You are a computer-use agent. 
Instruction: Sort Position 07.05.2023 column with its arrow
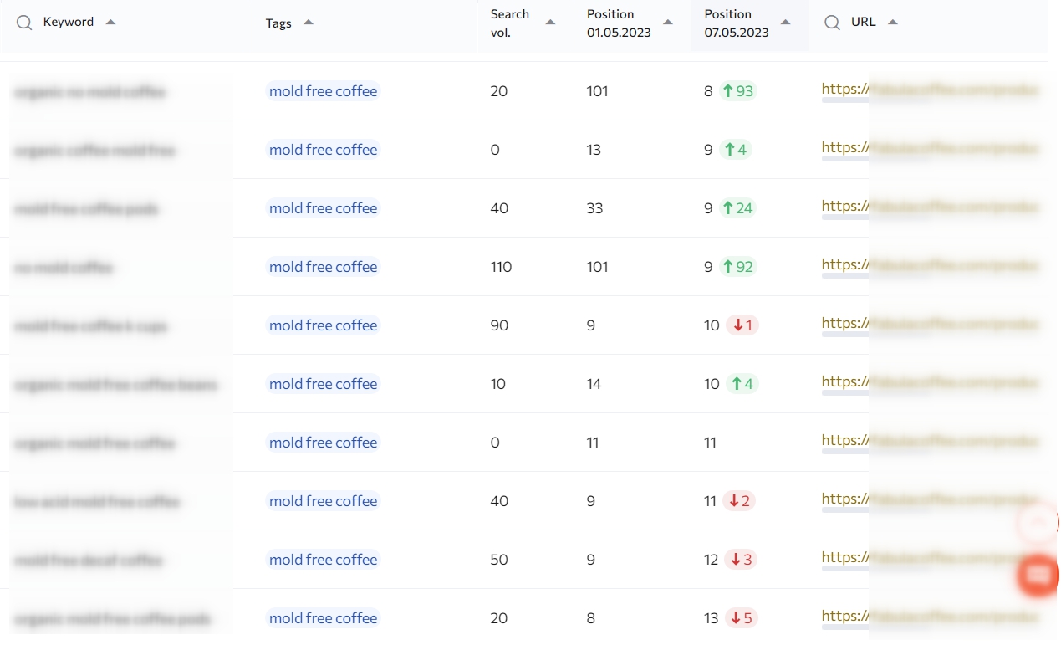click(785, 23)
